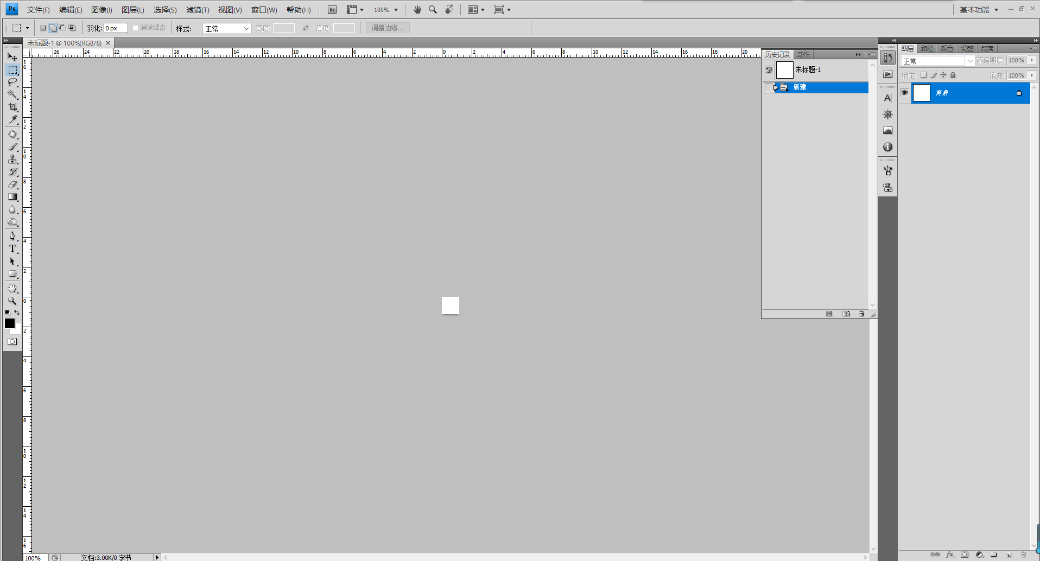Open the 样式 style dropdown
The height and width of the screenshot is (561, 1040).
pos(226,29)
